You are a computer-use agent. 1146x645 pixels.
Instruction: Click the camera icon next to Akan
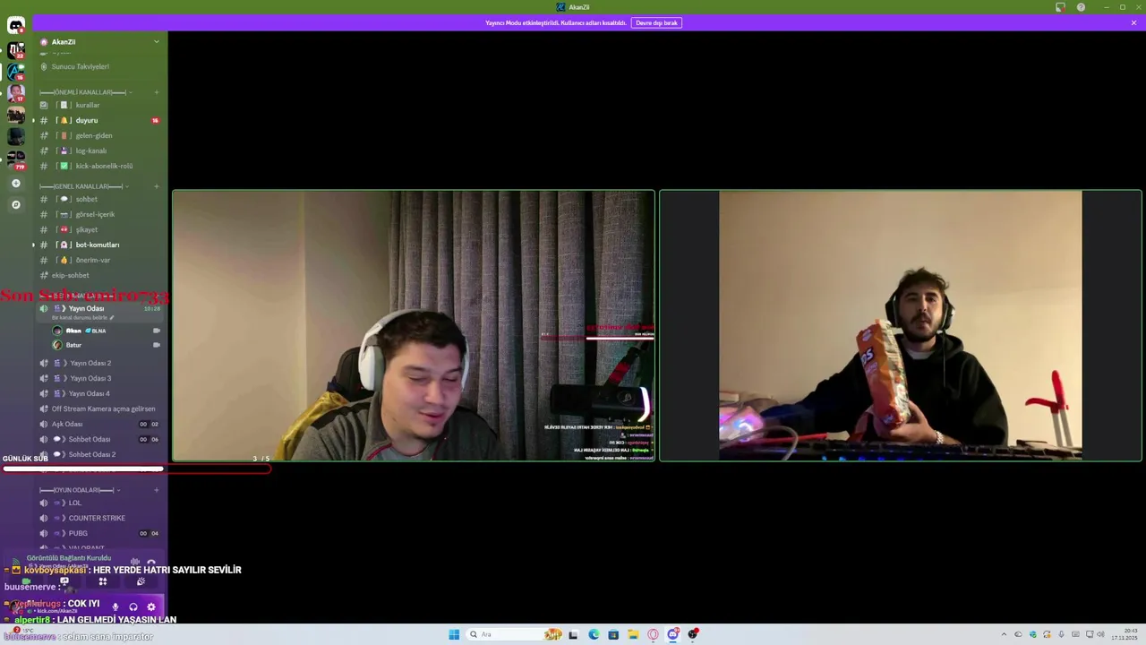pos(157,331)
